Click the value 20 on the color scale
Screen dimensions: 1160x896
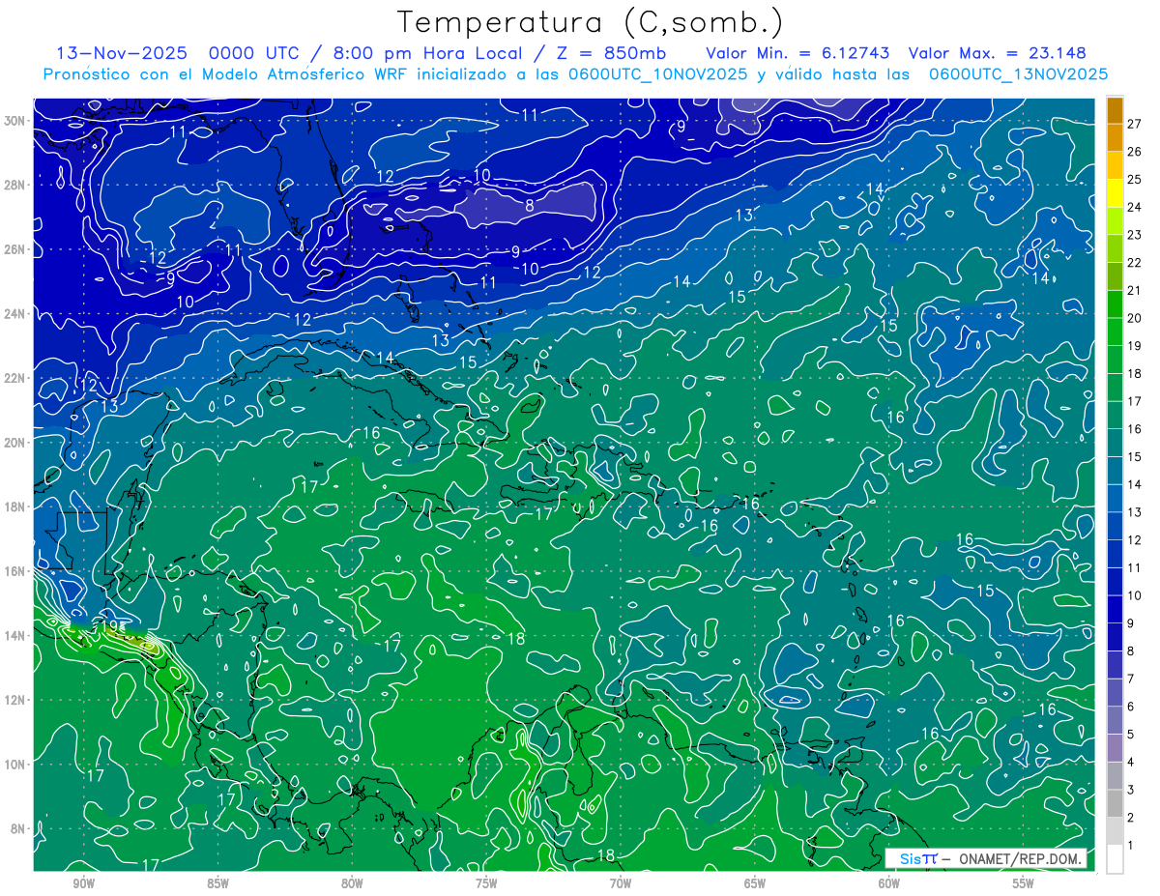(x=1135, y=318)
